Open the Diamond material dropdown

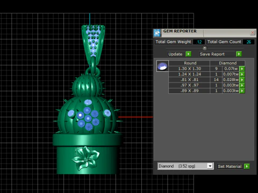tap(210, 166)
